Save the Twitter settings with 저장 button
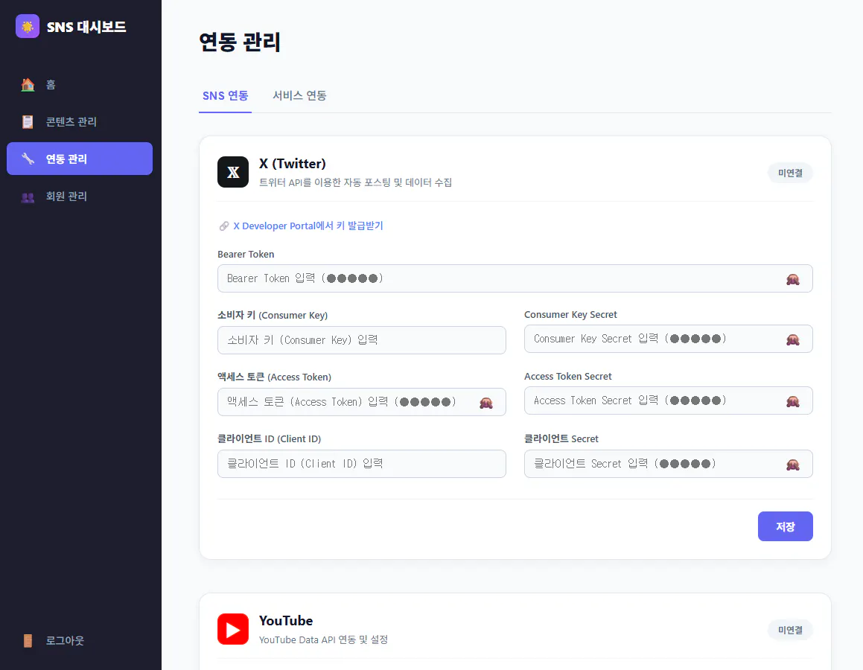 [x=785, y=526]
